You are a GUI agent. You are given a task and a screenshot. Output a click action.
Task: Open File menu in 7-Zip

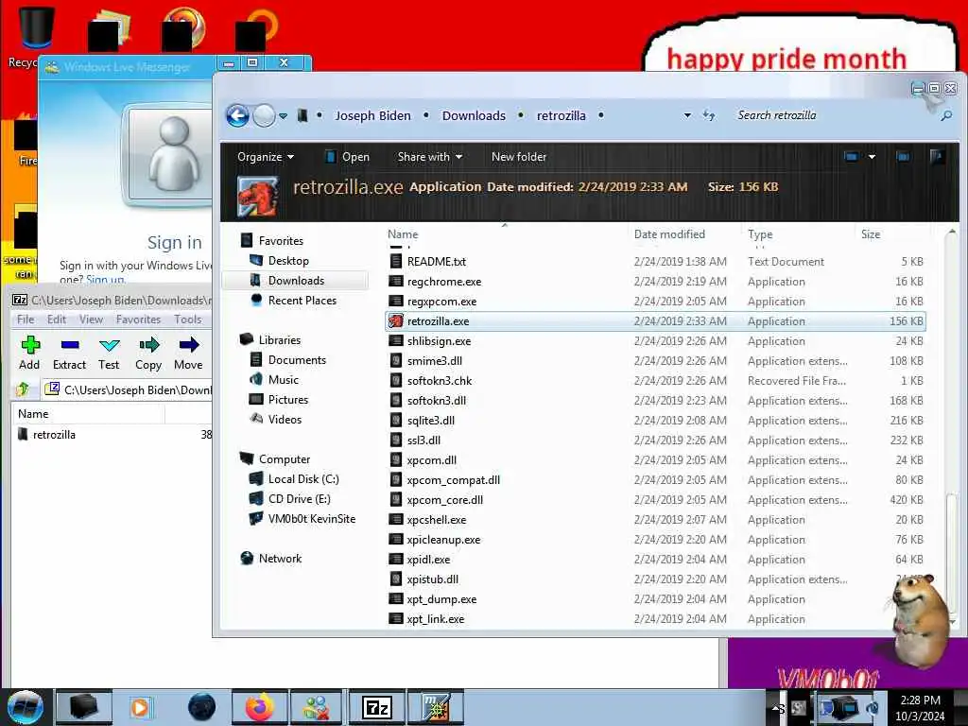(x=26, y=320)
